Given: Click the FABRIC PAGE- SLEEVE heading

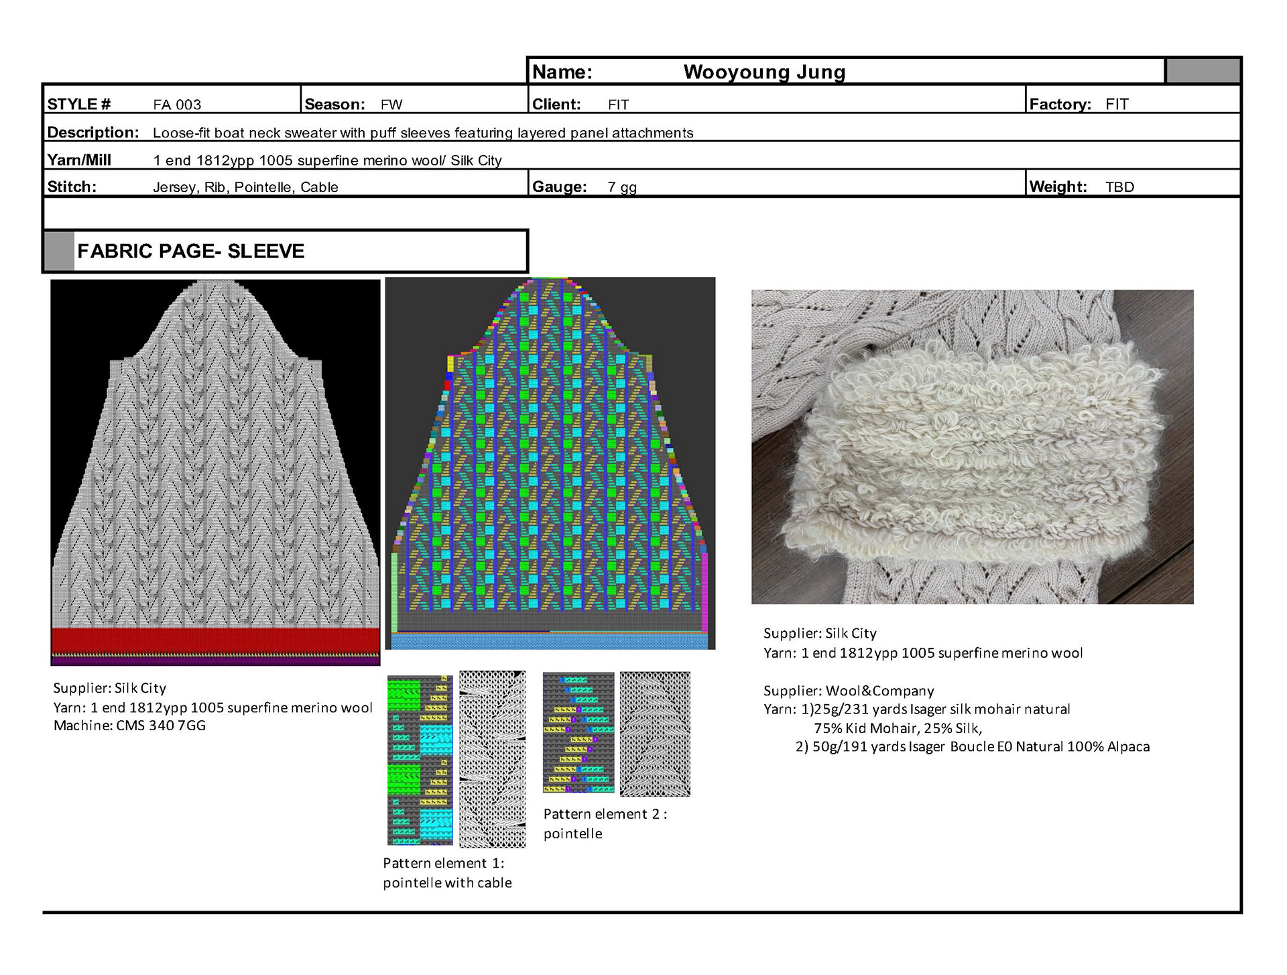Looking at the screenshot, I should coord(191,251).
